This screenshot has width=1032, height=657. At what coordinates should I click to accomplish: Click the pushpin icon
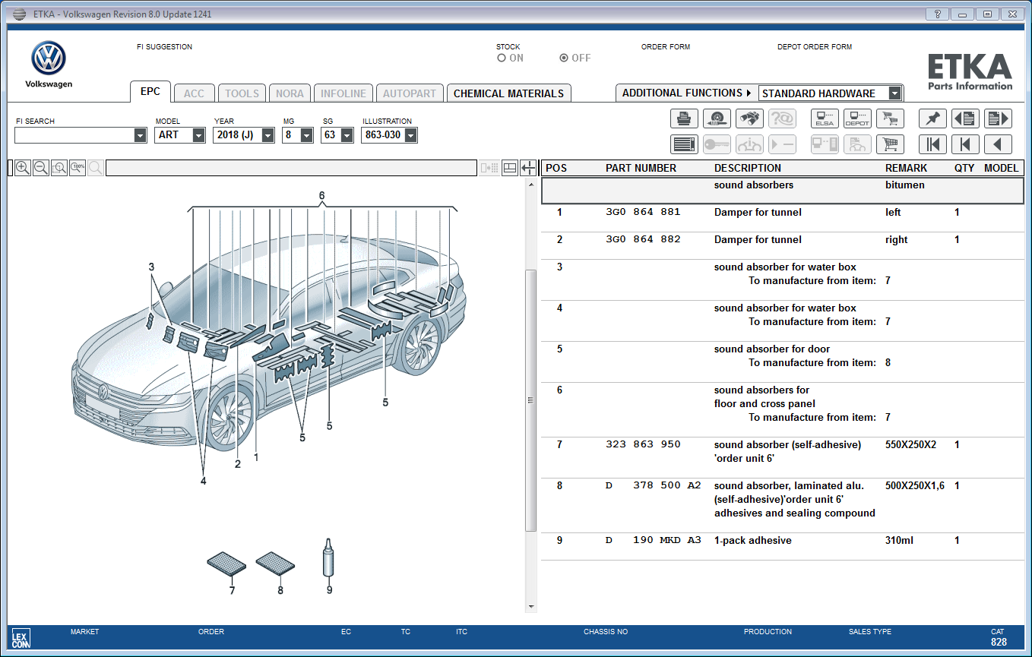tap(932, 118)
